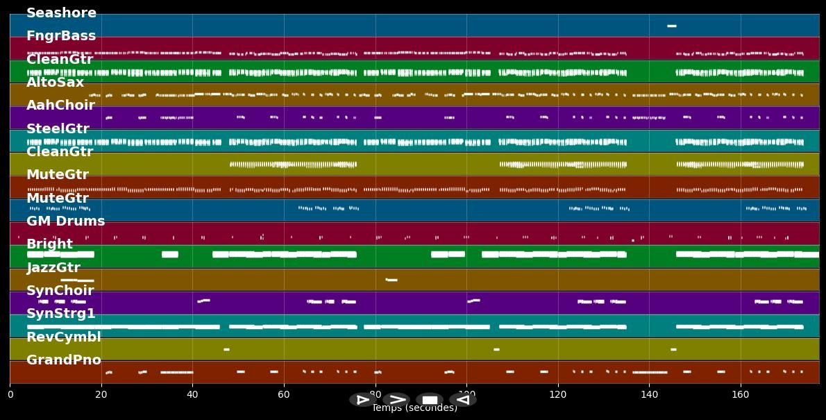Click the 140 tick label on time axis
This screenshot has width=826, height=420.
pyautogui.click(x=649, y=394)
